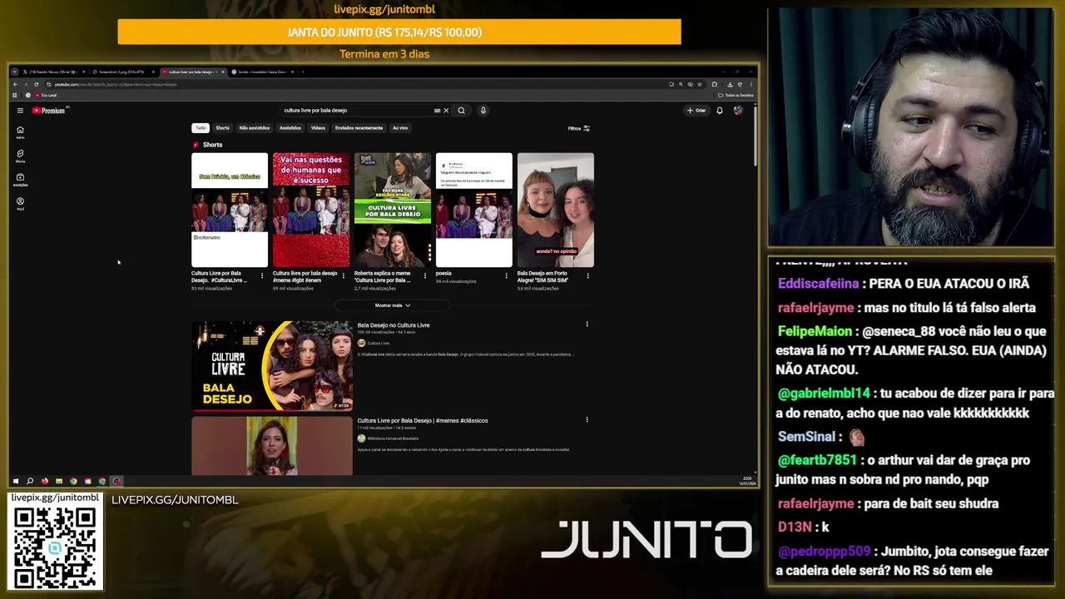Start voice search with the microphone icon
1065x599 pixels.
[x=483, y=110]
